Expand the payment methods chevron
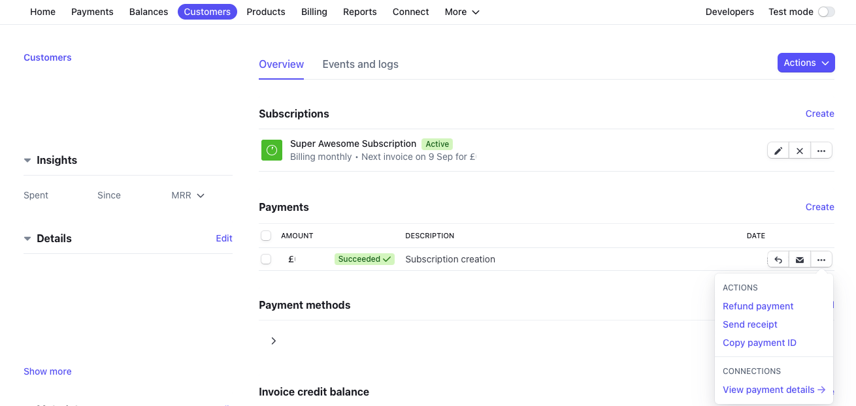 [274, 341]
